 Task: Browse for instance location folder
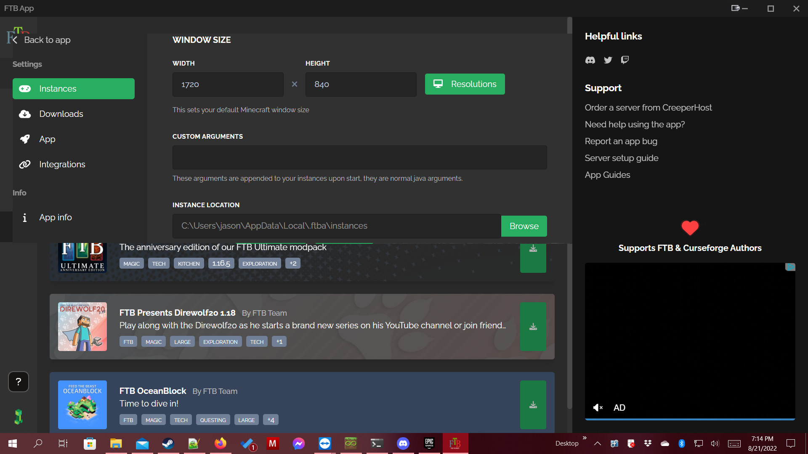[x=524, y=226]
